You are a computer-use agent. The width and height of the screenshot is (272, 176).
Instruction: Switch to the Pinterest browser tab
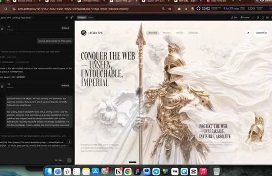pos(220,1)
